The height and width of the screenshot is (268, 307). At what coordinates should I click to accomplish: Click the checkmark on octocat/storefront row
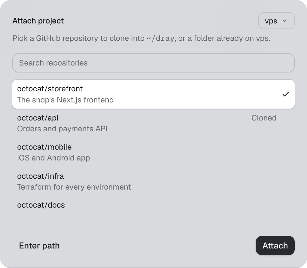[286, 94]
